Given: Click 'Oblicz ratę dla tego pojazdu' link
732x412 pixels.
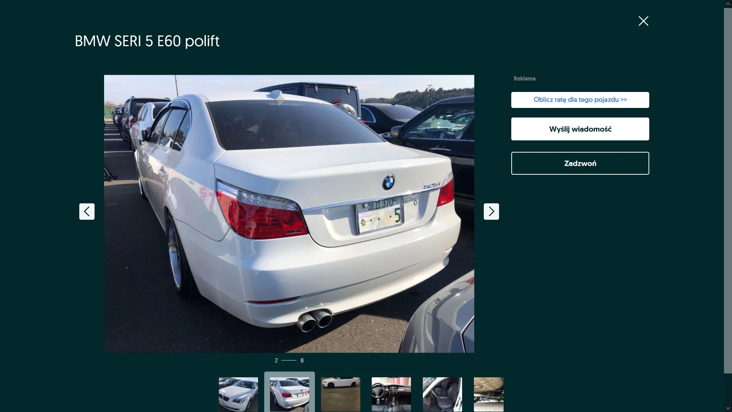Looking at the screenshot, I should point(580,100).
